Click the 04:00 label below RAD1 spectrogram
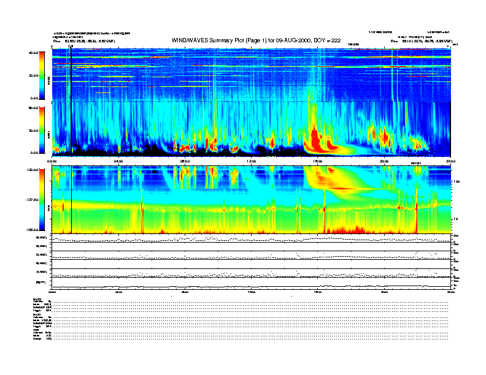Image resolution: width=486 pixels, height=375 pixels. 118,161
